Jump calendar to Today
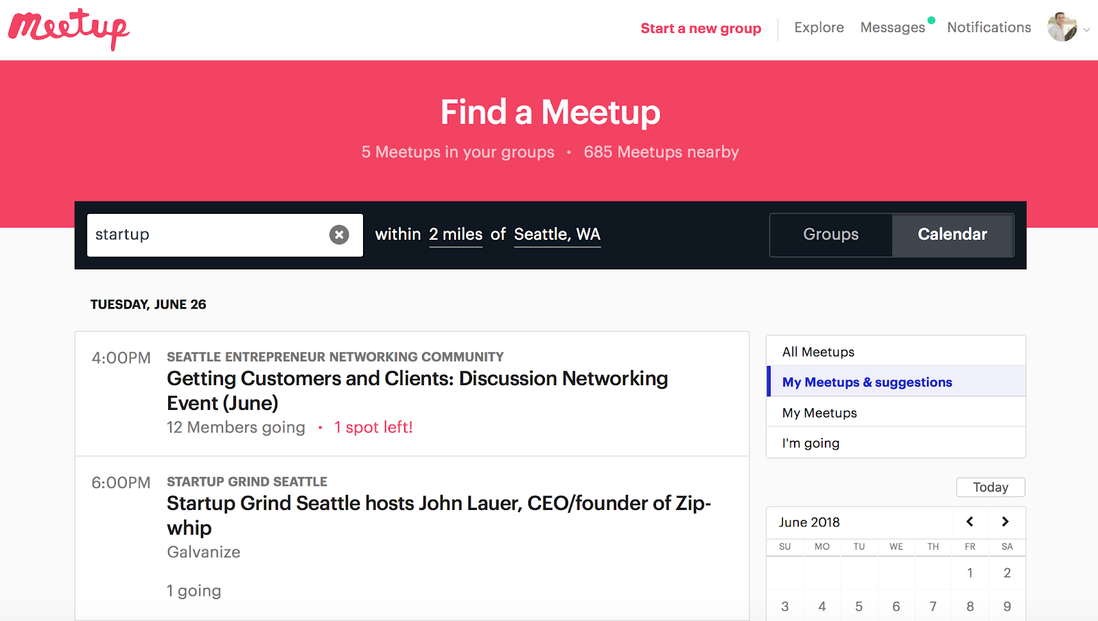Viewport: 1098px width, 621px height. [990, 487]
